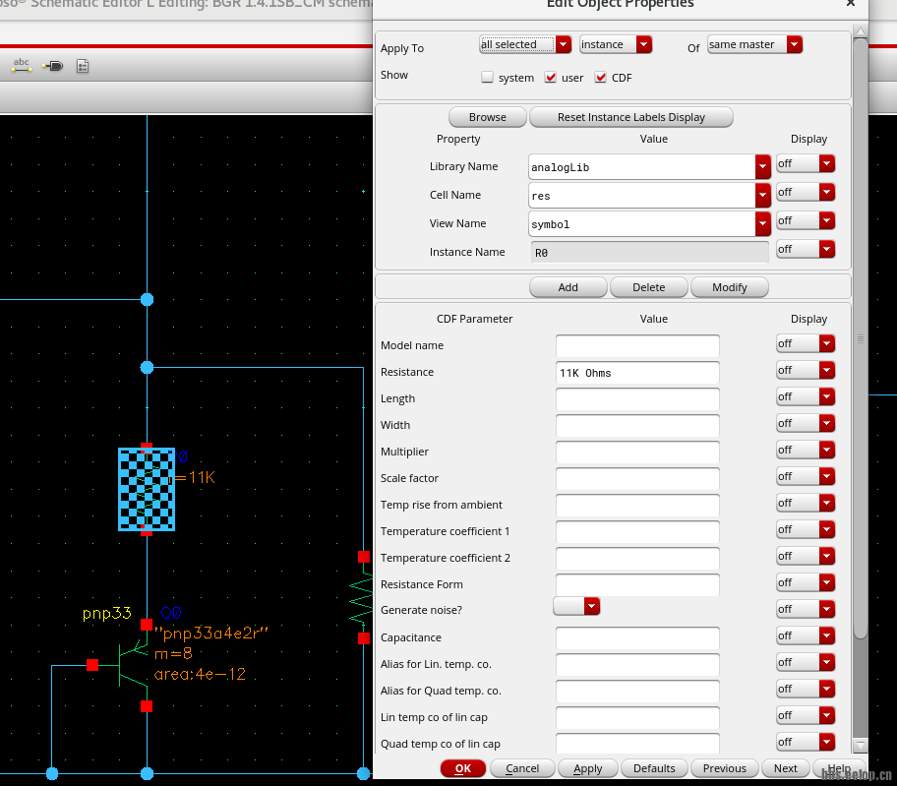Click the Q0 pnp transistor symbol

(134, 665)
